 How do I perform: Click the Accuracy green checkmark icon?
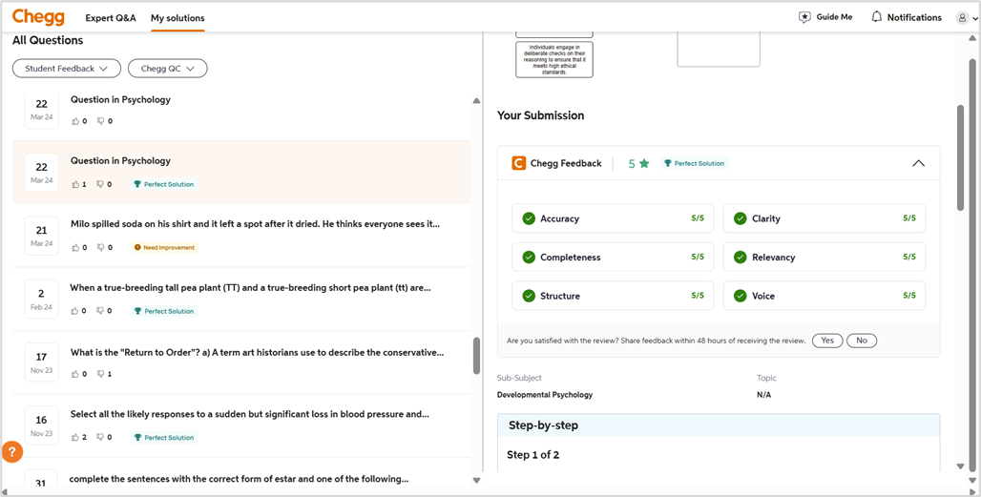[x=529, y=218]
